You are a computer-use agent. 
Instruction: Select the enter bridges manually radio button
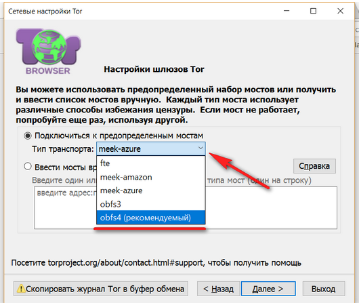click(x=28, y=166)
